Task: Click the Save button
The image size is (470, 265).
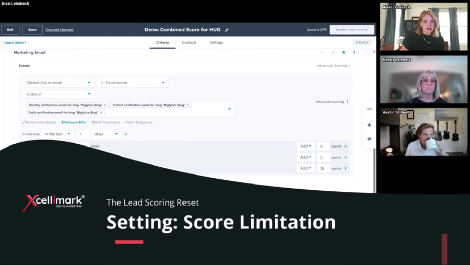Action: pos(32,30)
